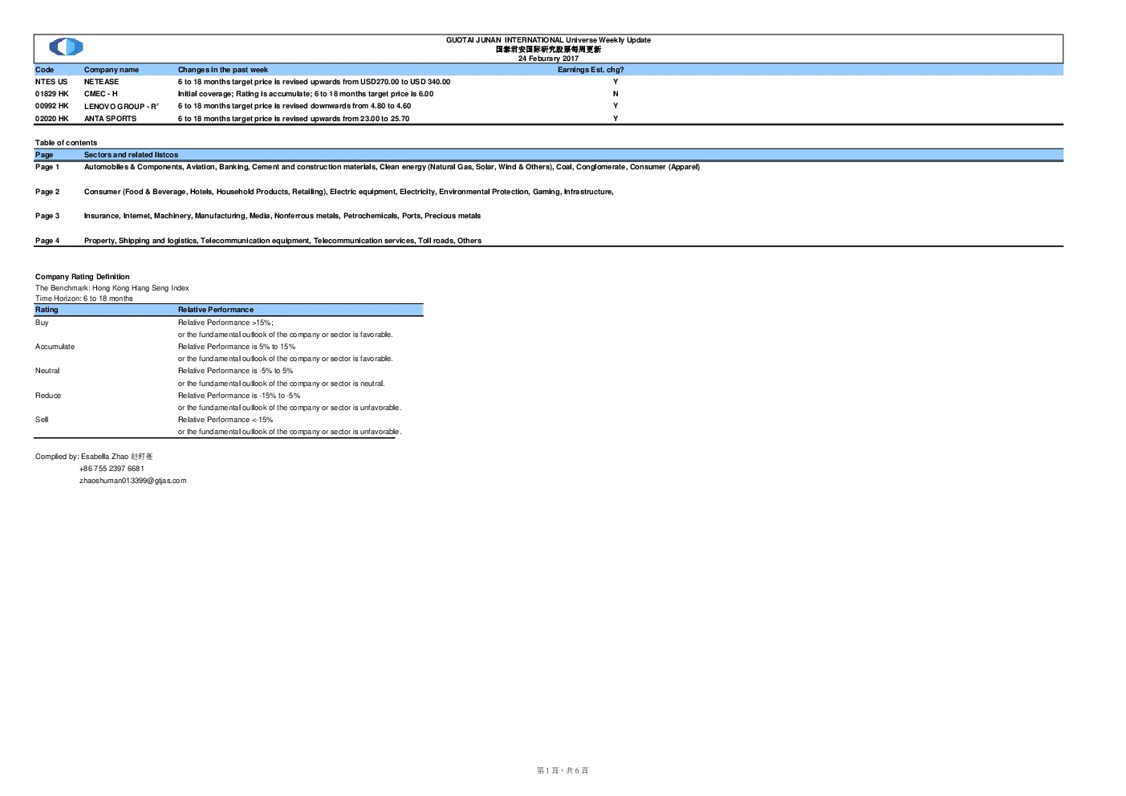Click the 'Sell' rating label
1126x796 pixels.
42,420
